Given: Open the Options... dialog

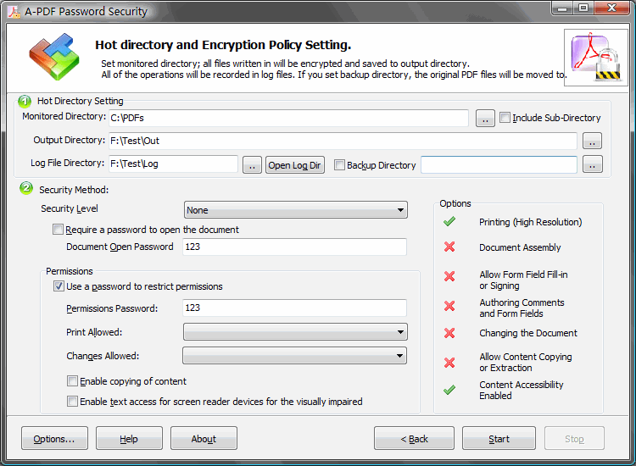Looking at the screenshot, I should click(54, 438).
